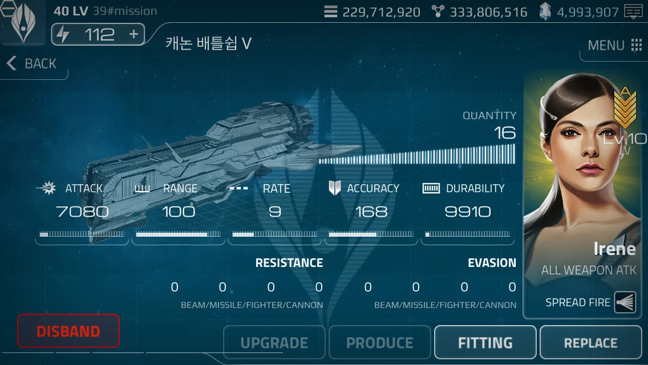The height and width of the screenshot is (365, 648).
Task: Select the attack burst icon
Action: (47, 188)
